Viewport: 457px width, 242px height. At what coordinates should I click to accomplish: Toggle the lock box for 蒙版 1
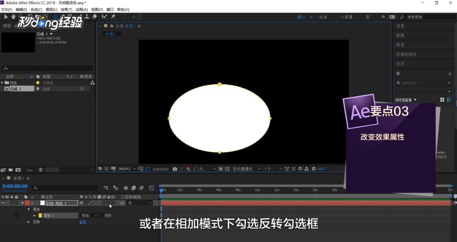tap(16, 216)
